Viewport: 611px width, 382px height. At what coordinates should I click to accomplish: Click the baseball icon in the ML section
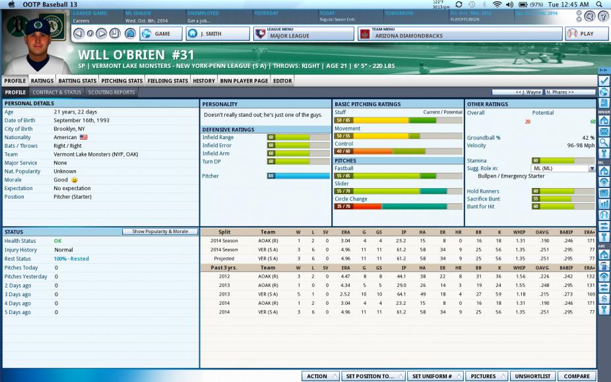(604, 215)
